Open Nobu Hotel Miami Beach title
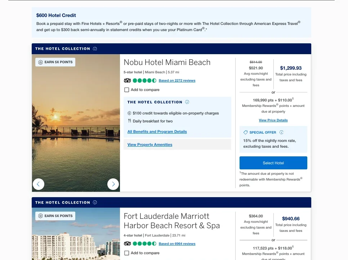 (167, 62)
